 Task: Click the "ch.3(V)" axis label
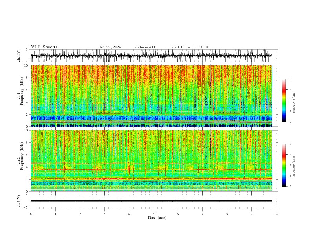click(x=19, y=201)
